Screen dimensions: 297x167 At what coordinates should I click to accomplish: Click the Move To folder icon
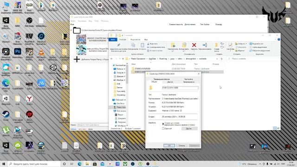(173, 45)
